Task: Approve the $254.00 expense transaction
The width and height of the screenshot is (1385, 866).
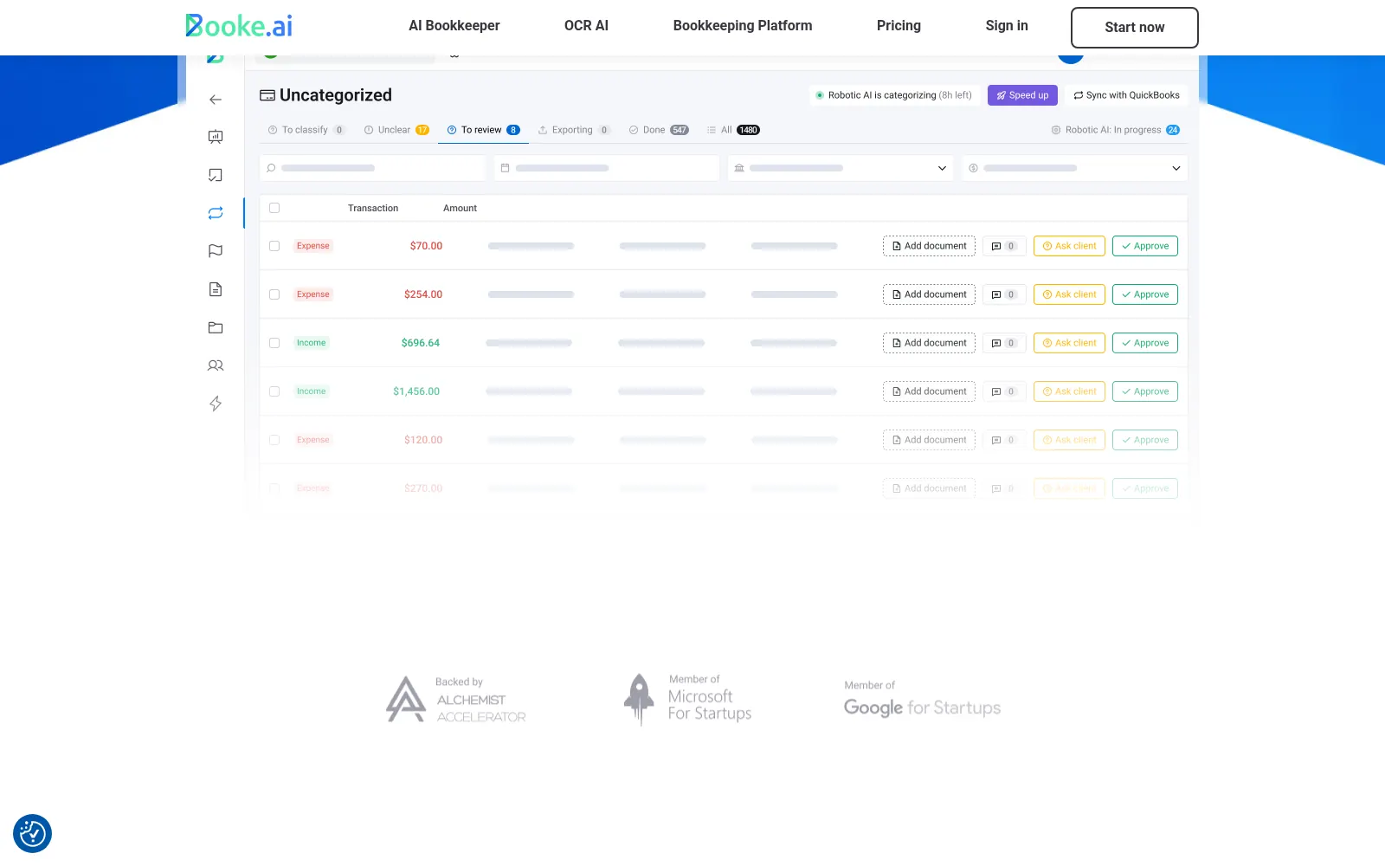Action: coord(1144,294)
